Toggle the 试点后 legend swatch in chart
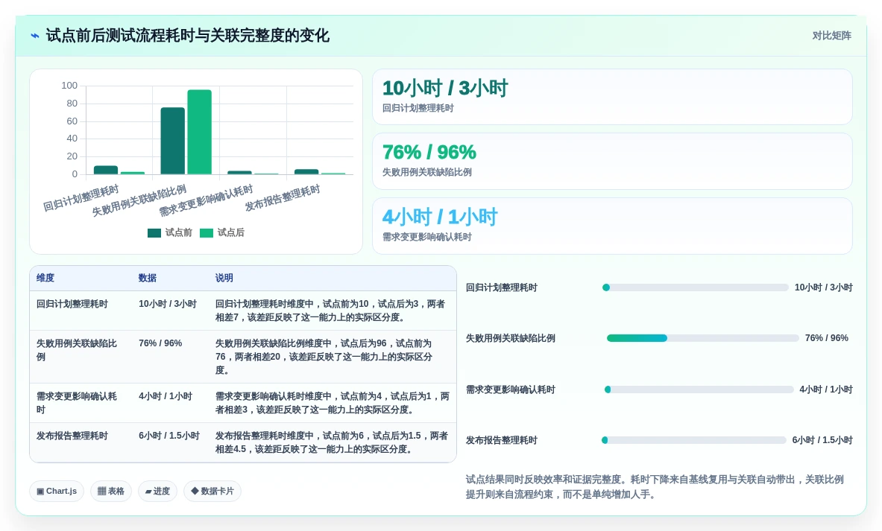 (x=207, y=232)
